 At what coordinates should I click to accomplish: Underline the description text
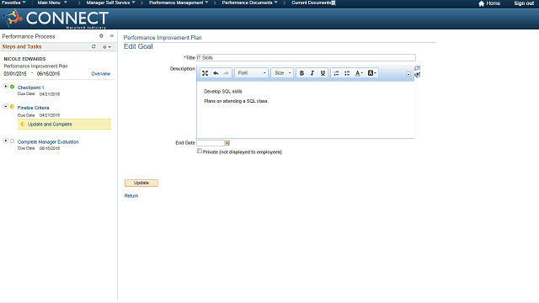(x=323, y=73)
